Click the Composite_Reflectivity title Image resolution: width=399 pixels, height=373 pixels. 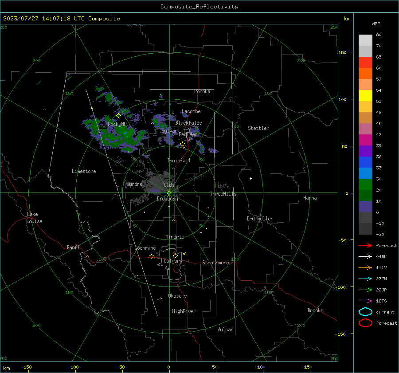pyautogui.click(x=199, y=7)
